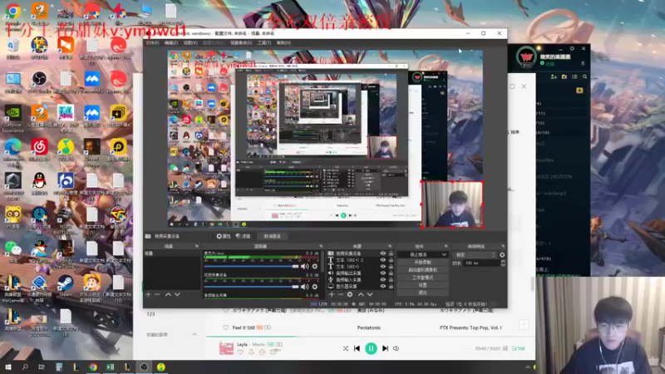
Task: Hide 音频输入采集 source eye icon
Action: pyautogui.click(x=383, y=280)
